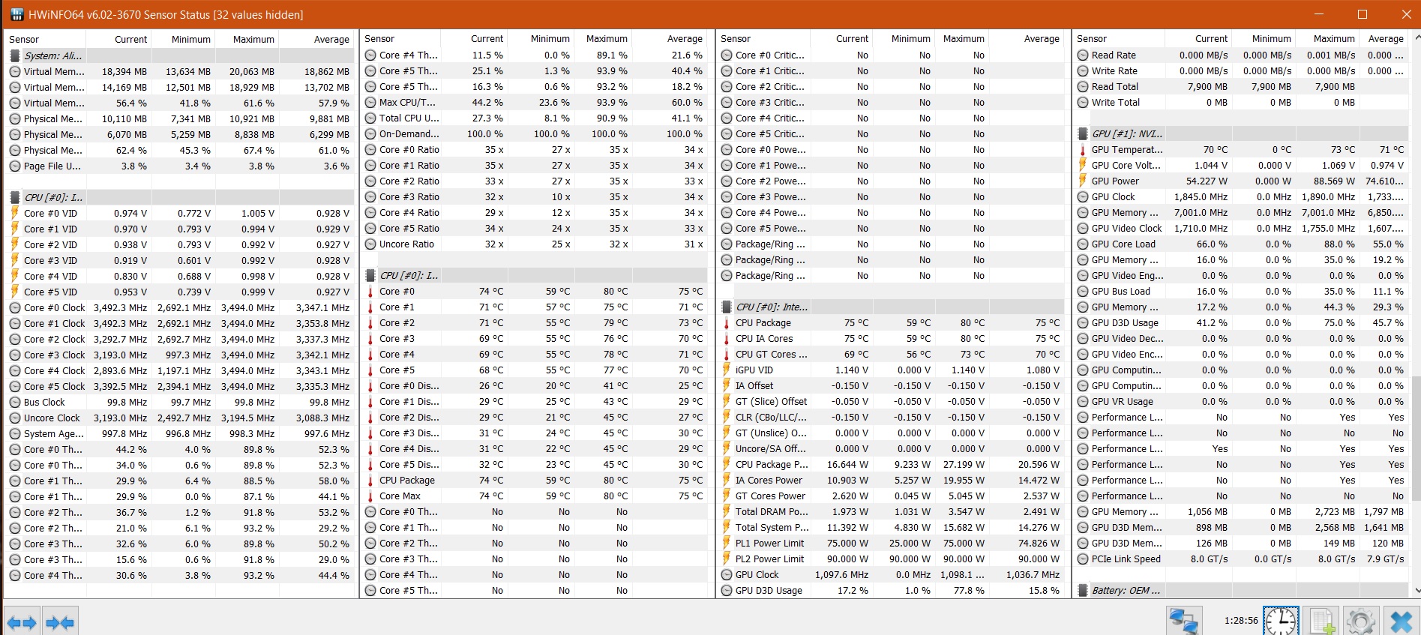Select the Write Total row
The height and width of the screenshot is (635, 1421).
click(x=1241, y=102)
